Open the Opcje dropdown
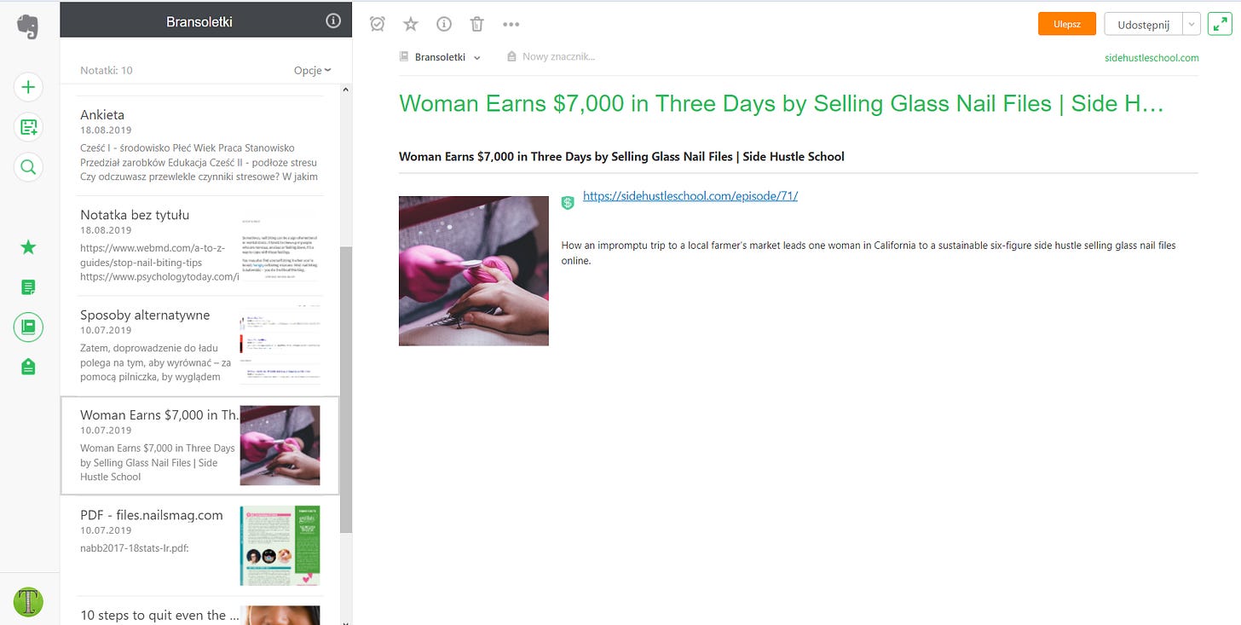 pos(312,70)
